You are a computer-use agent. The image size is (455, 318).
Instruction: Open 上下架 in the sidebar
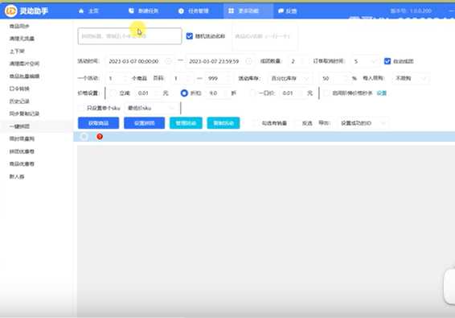click(x=17, y=52)
